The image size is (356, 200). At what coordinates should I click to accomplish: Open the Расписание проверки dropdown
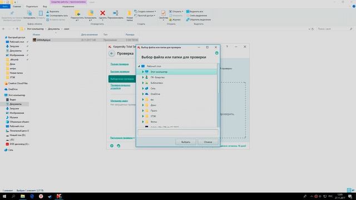tap(122, 138)
